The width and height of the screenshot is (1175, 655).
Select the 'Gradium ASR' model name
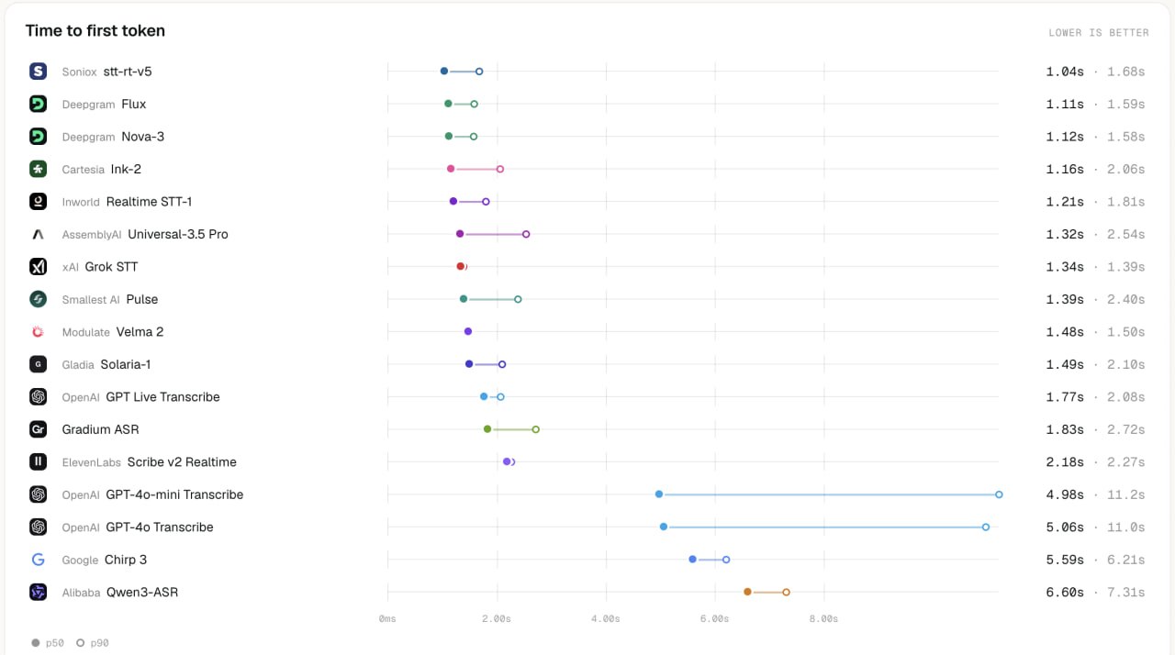pyautogui.click(x=101, y=429)
